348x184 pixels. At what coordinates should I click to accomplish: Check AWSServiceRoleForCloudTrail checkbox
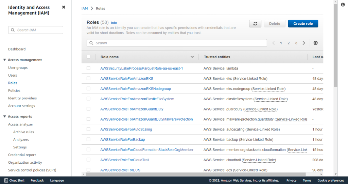[x=88, y=160]
